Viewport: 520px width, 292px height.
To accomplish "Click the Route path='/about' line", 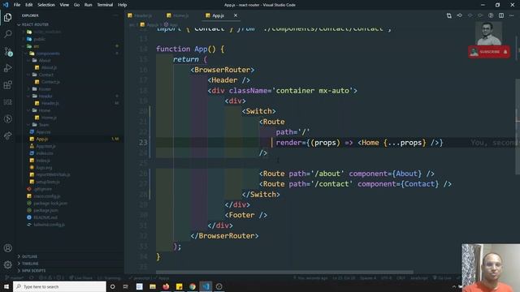I will (x=347, y=174).
